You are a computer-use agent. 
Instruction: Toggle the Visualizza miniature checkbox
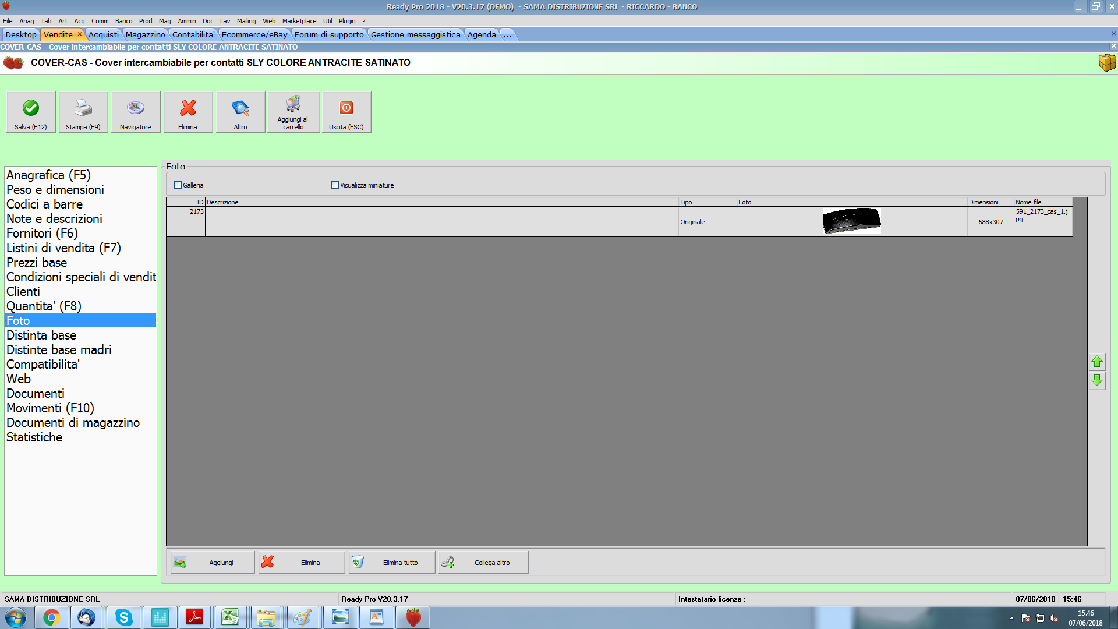pos(335,185)
